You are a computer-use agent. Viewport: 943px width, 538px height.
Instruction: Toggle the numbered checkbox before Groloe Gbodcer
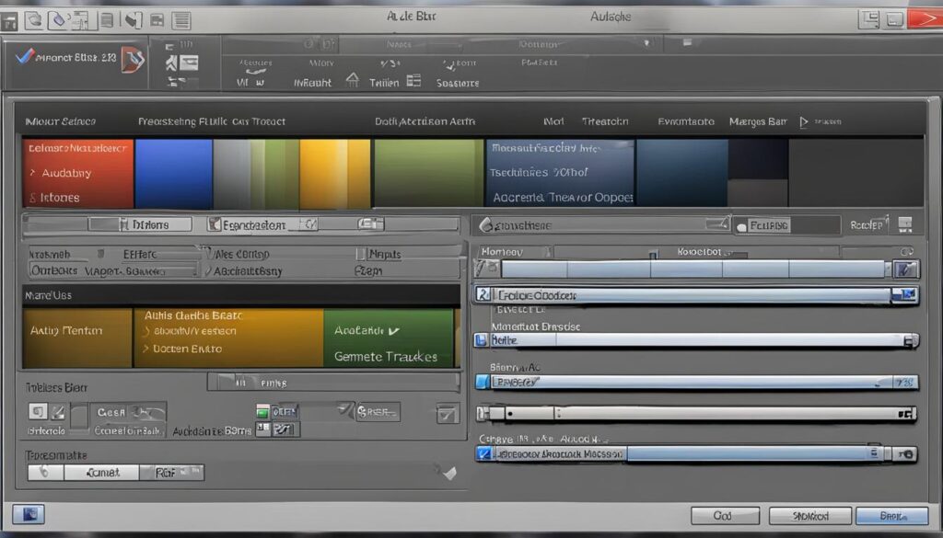483,294
